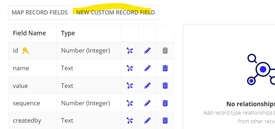Open relationships icon for sequence field
The height and width of the screenshot is (129, 275).
[130, 103]
